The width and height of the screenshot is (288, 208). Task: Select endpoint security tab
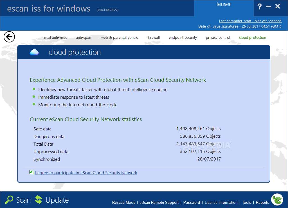(183, 37)
